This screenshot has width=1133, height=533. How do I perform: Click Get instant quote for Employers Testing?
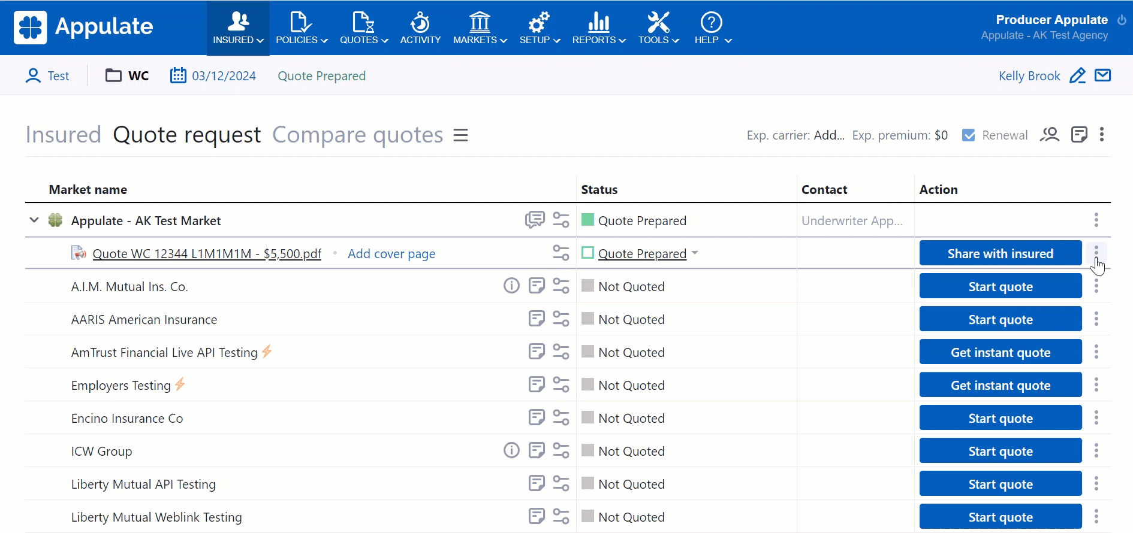(x=1000, y=385)
